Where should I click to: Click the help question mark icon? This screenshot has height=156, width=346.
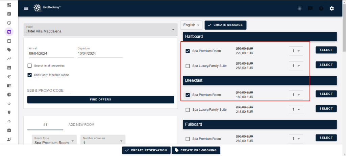click(x=321, y=8)
